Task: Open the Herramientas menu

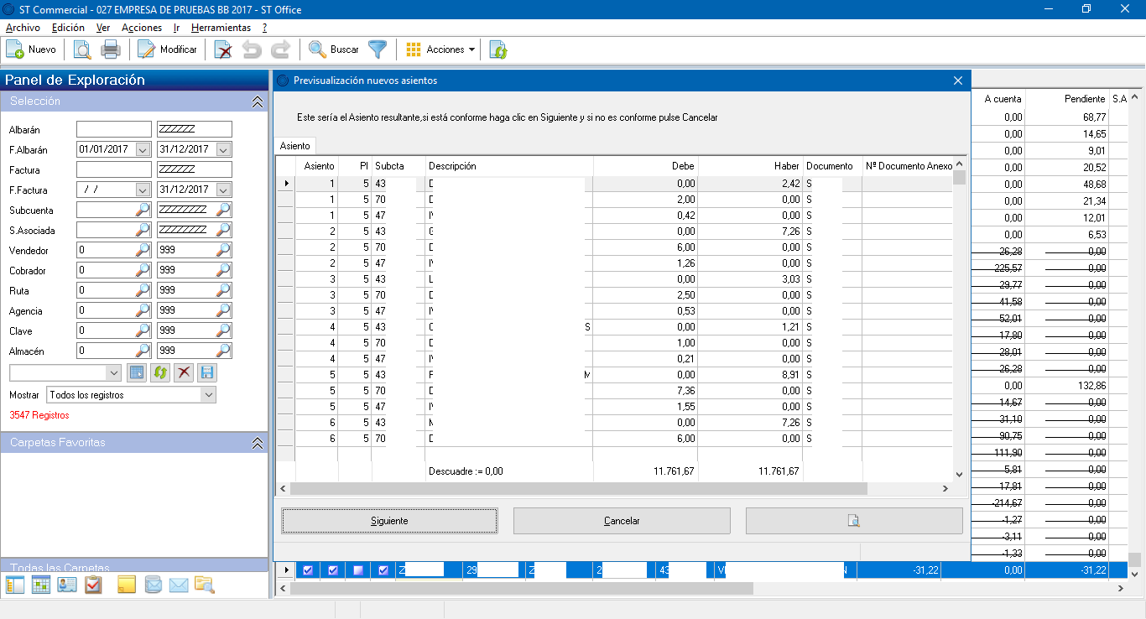Action: [x=221, y=28]
